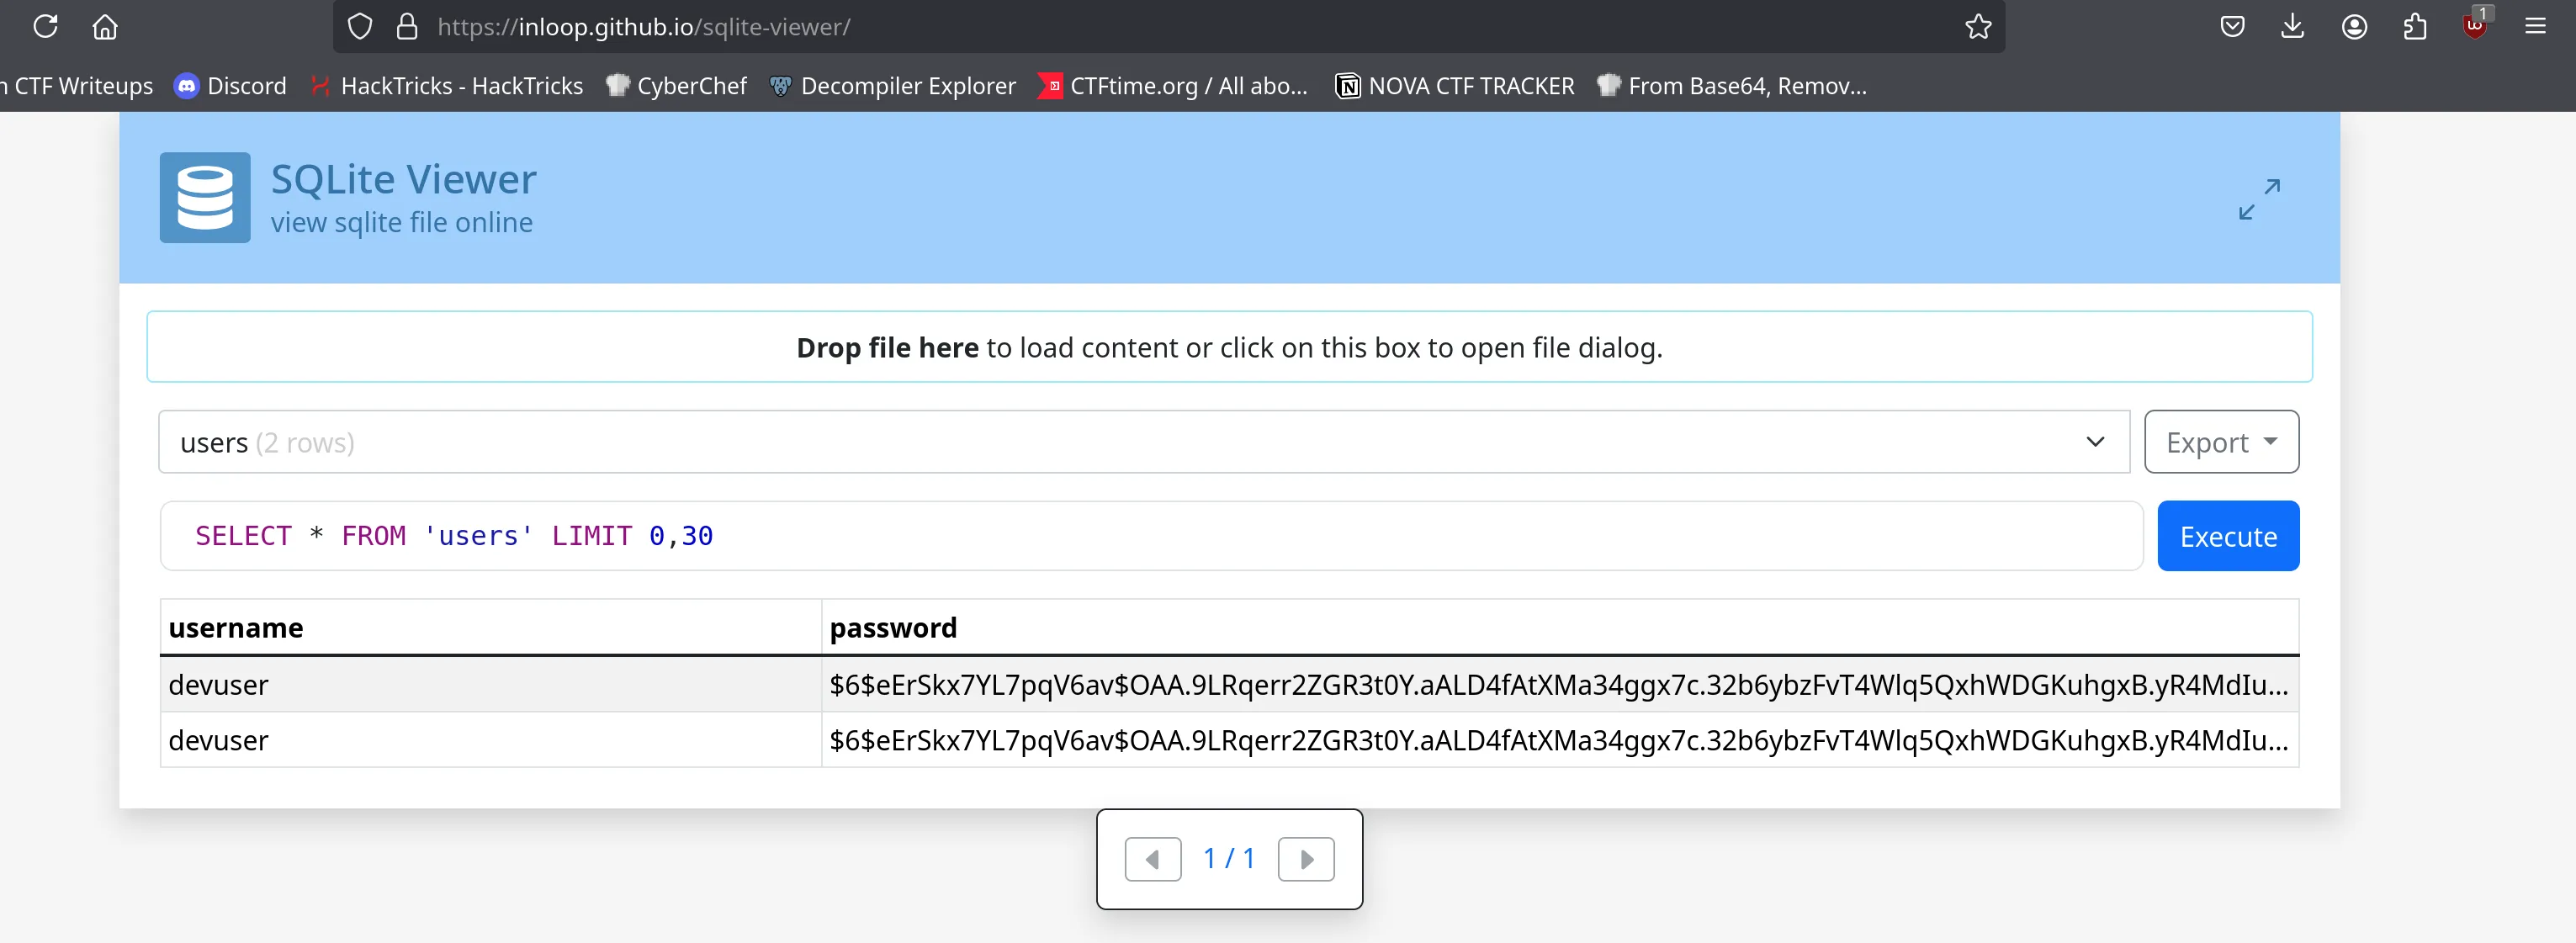This screenshot has height=943, width=2576.
Task: Go to the browser home page icon
Action: click(105, 26)
